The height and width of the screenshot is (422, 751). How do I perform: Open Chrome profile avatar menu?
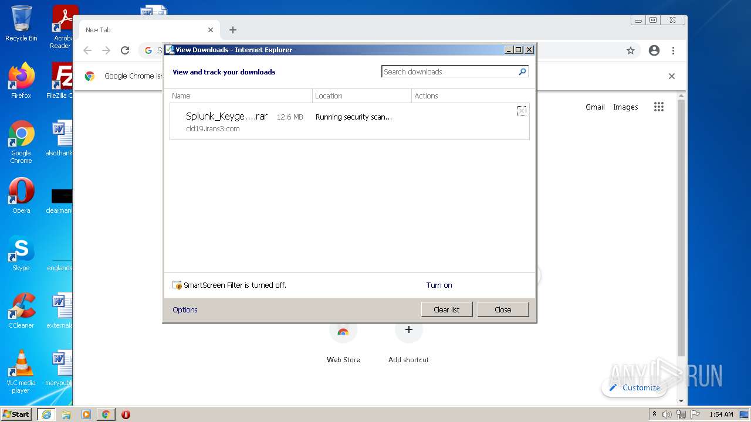[654, 50]
